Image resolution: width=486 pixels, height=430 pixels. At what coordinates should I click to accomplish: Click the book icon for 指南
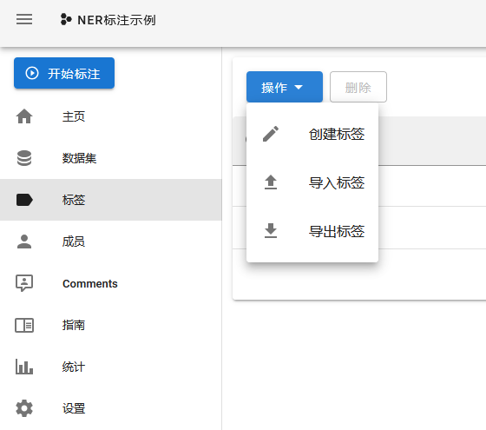point(24,325)
